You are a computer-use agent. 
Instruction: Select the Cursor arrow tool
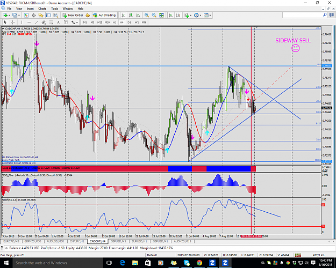(5, 22)
